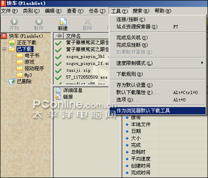Click the 续传 detail row

pos(136,118)
